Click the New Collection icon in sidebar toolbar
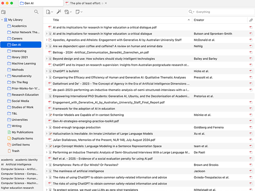Image resolution: width=255 pixels, height=191 pixels. click(4, 12)
